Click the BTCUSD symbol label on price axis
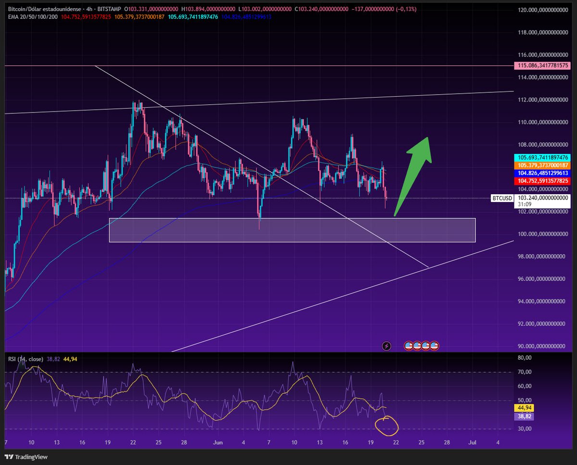 click(x=503, y=198)
